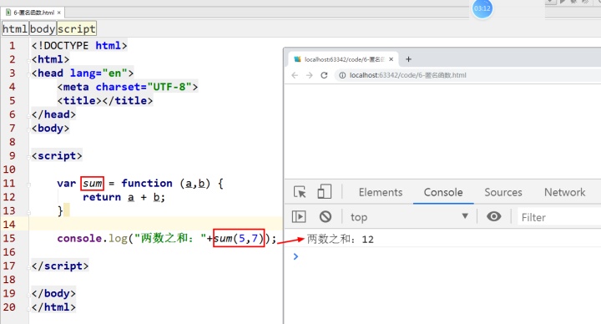The width and height of the screenshot is (601, 324).
Task: Click the console prompt chevron
Action: click(x=295, y=256)
